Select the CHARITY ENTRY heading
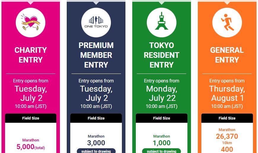Image resolution: width=258 pixels, height=153 pixels. click(31, 55)
